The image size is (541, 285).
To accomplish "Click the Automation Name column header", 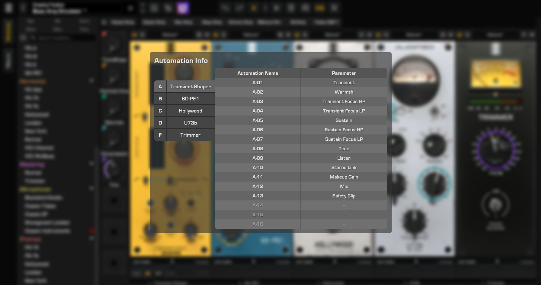I will pos(257,73).
